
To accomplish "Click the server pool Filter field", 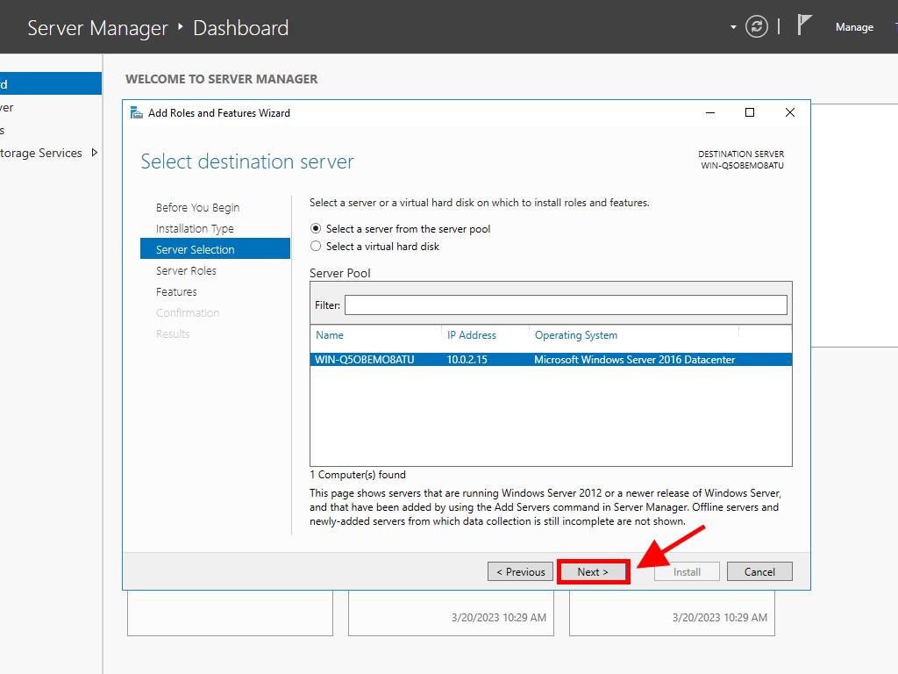I will pyautogui.click(x=566, y=305).
